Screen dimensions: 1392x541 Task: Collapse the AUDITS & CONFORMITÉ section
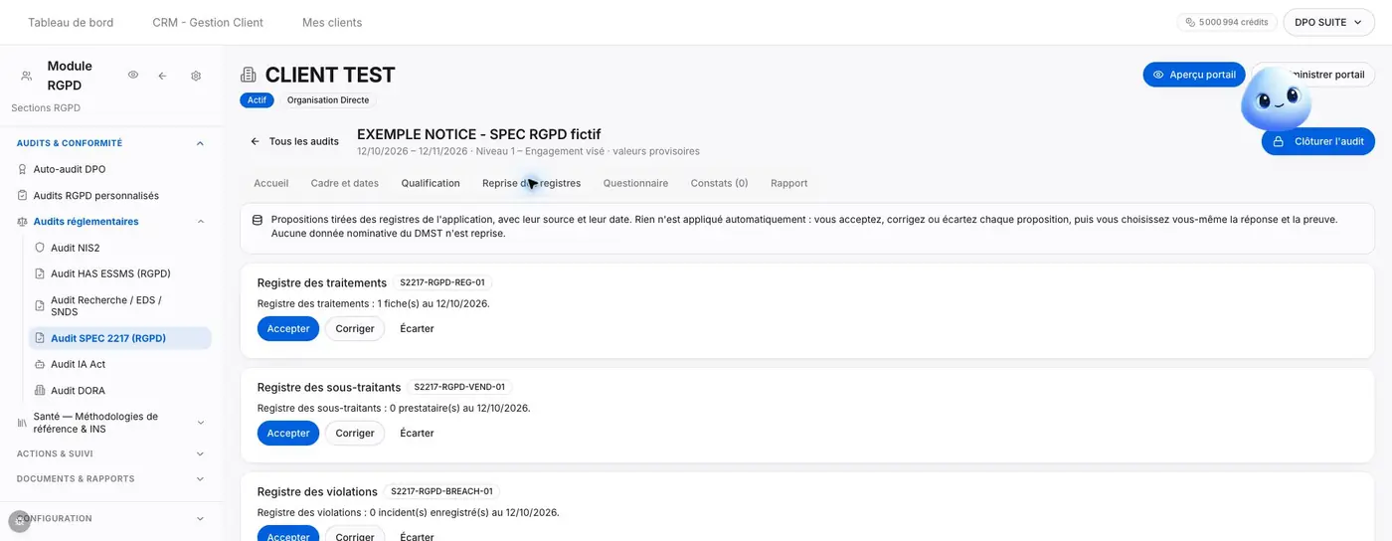click(x=200, y=143)
